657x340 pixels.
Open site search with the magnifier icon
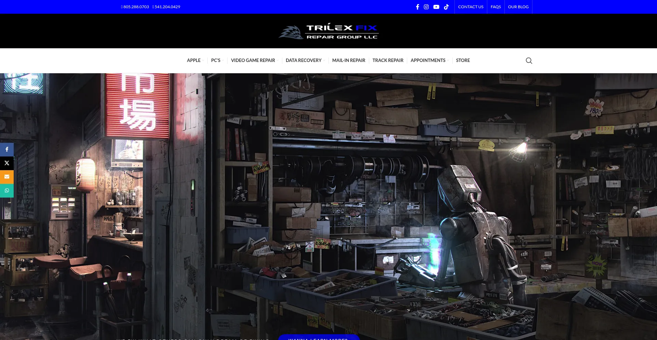[x=529, y=60]
